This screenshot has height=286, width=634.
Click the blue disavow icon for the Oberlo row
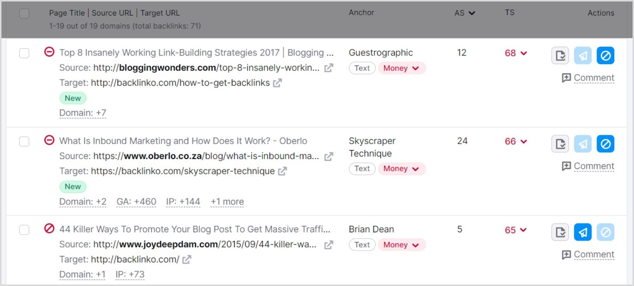(605, 144)
